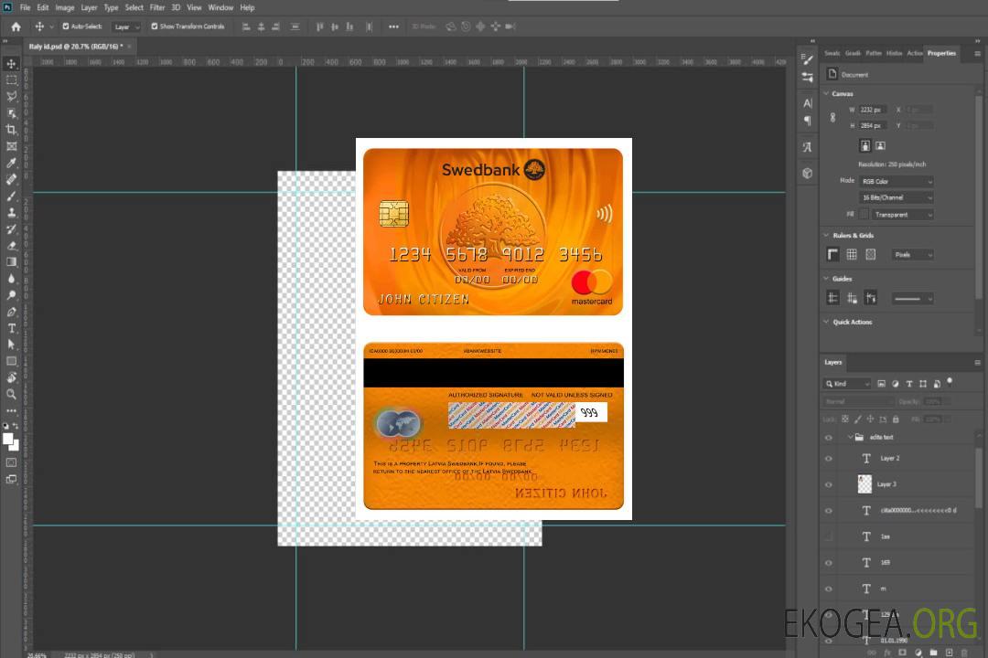The image size is (988, 658).
Task: Click the Home icon in options bar
Action: [x=16, y=27]
